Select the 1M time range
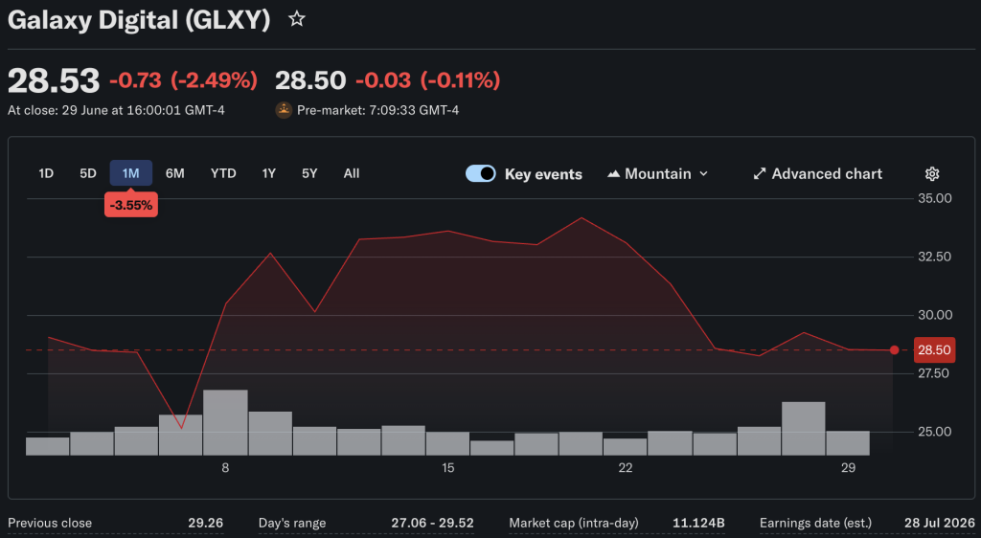 (130, 173)
